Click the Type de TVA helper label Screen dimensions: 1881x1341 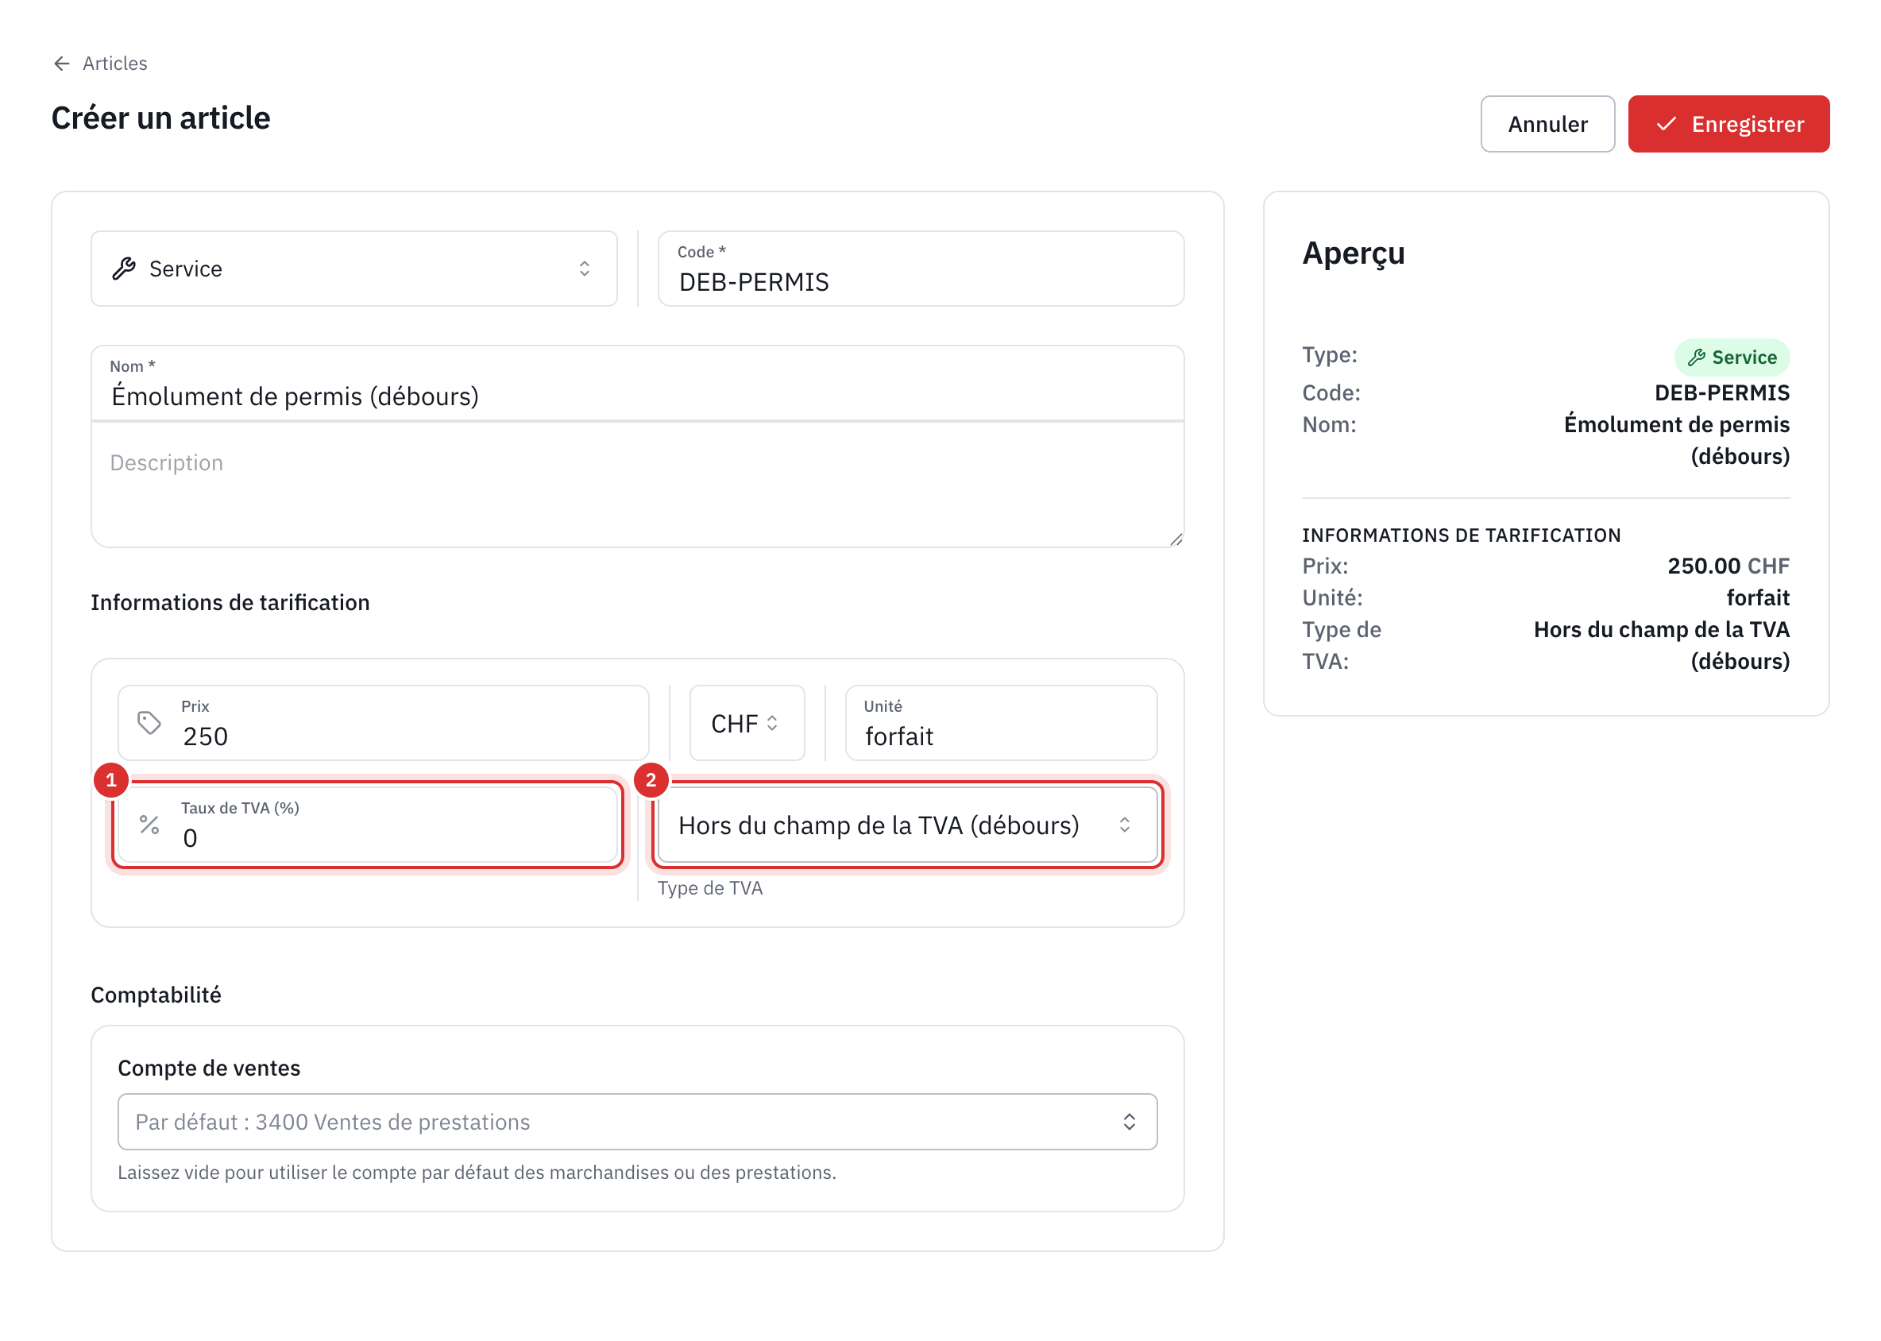click(x=709, y=887)
